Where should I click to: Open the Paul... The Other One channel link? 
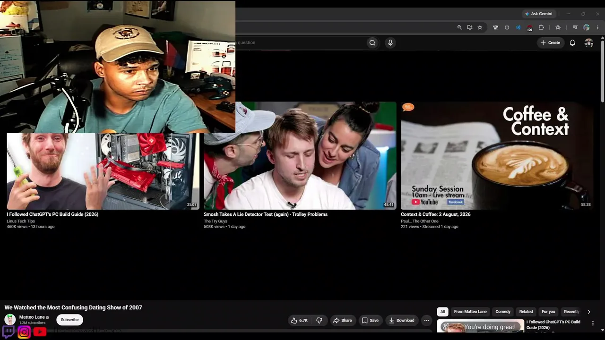420,221
